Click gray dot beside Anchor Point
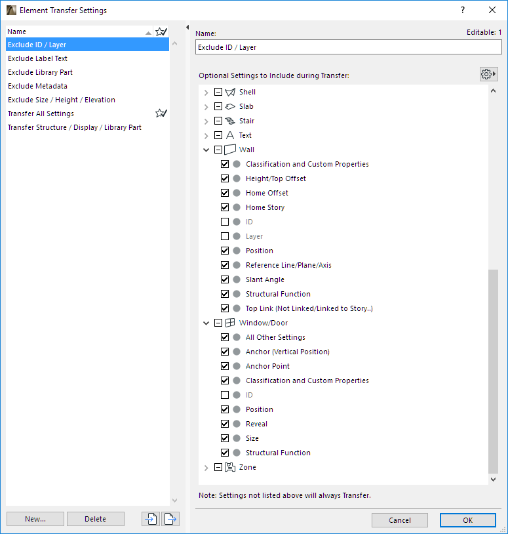Viewport: 508px width, 534px height. click(237, 366)
